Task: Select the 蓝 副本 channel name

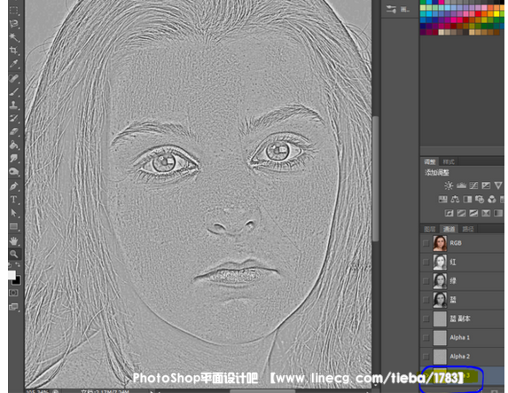Action: (x=460, y=318)
